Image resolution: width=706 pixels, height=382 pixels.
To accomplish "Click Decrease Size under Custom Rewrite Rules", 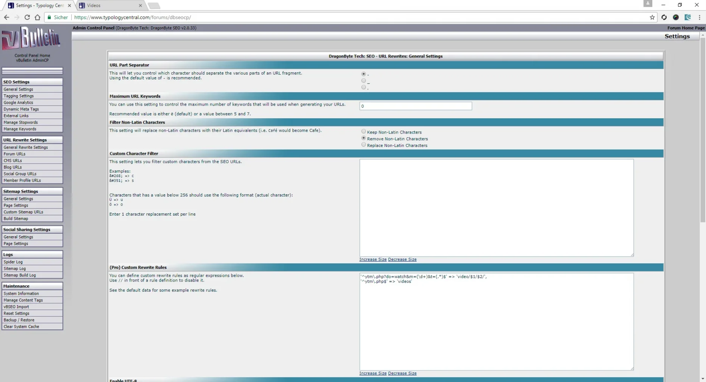I will pos(402,373).
